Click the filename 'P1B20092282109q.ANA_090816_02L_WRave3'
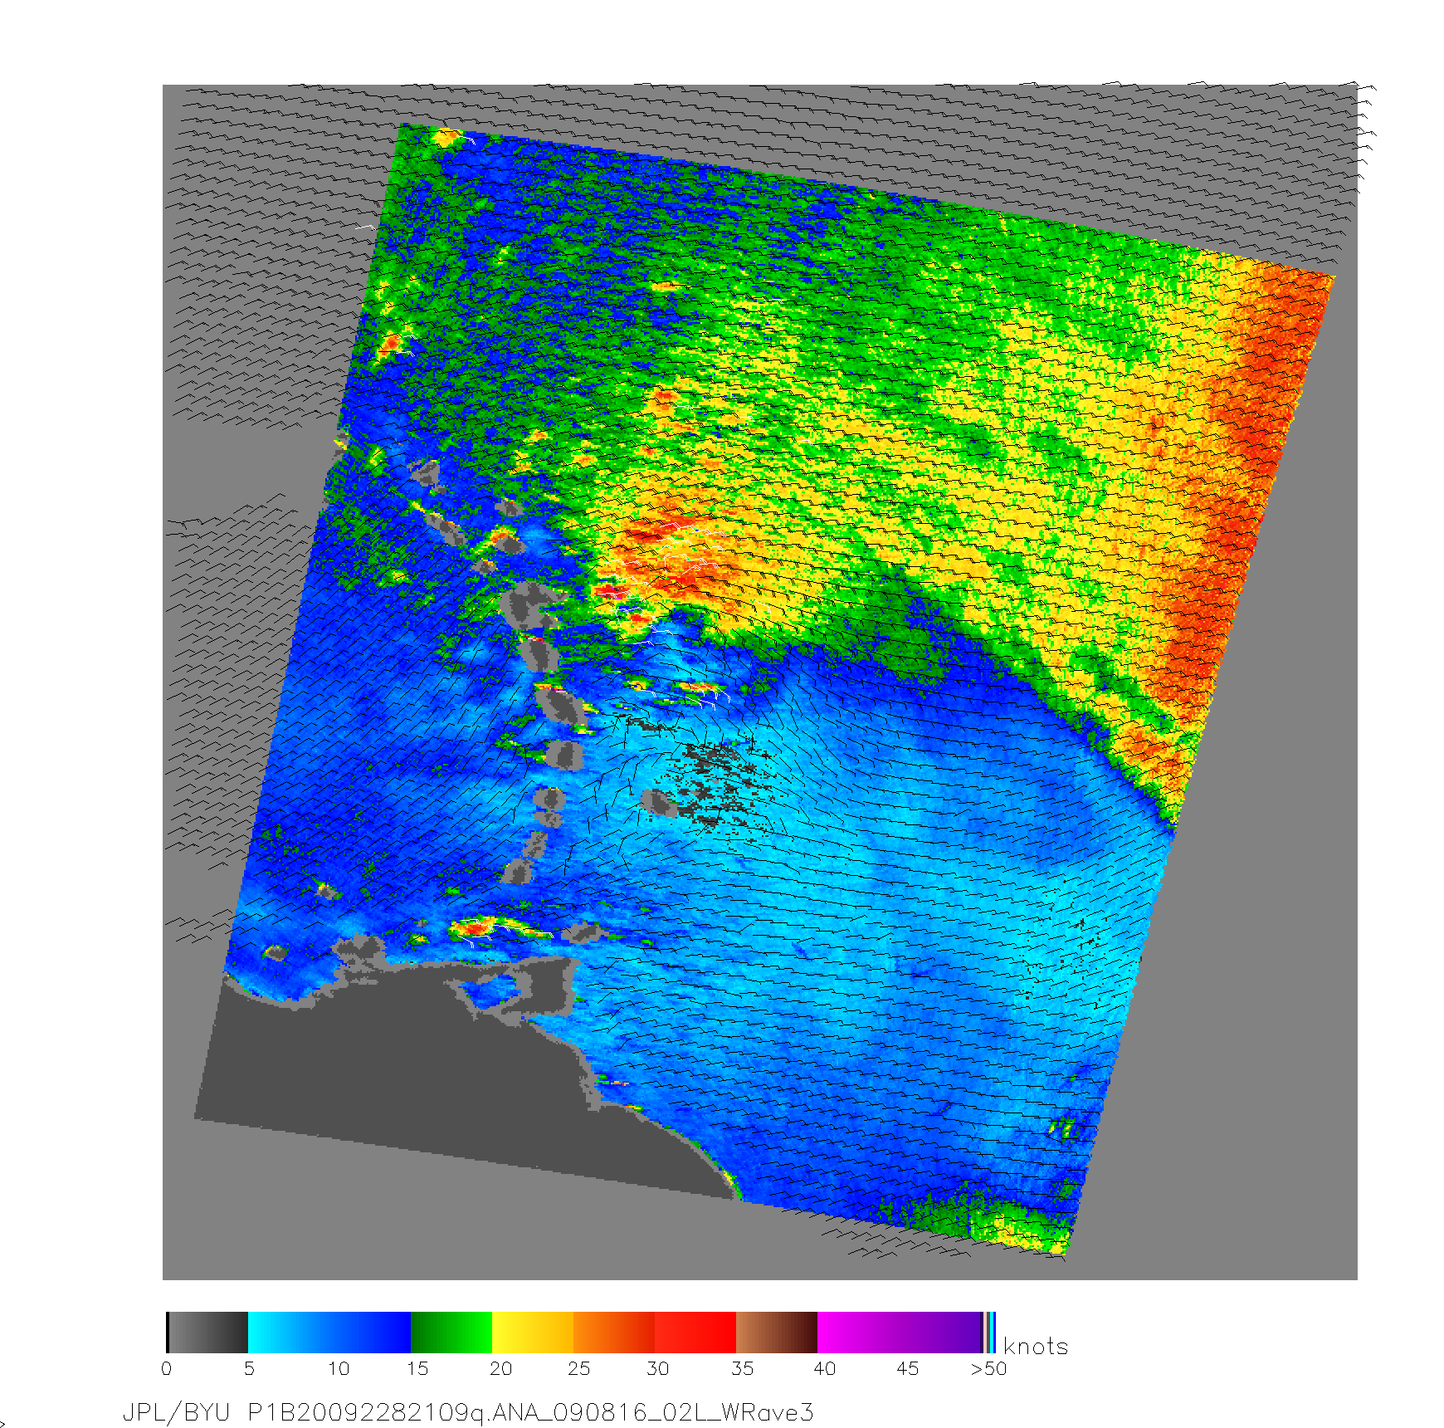 [x=531, y=1413]
